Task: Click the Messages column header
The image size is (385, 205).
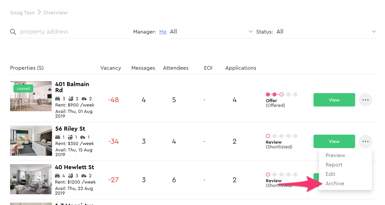Action: coord(143,68)
